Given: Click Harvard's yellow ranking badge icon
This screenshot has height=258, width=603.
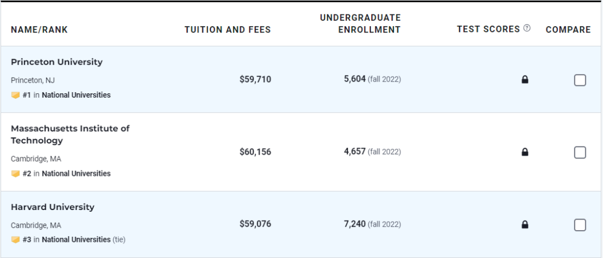Looking at the screenshot, I should [x=16, y=240].
